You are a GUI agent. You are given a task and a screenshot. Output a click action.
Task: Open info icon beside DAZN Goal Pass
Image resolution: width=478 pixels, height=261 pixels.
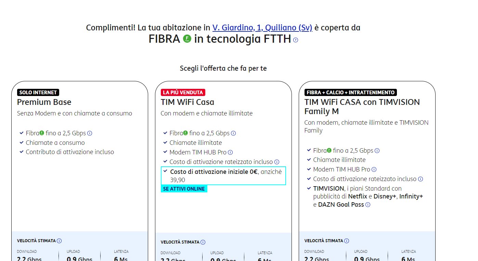[368, 205]
